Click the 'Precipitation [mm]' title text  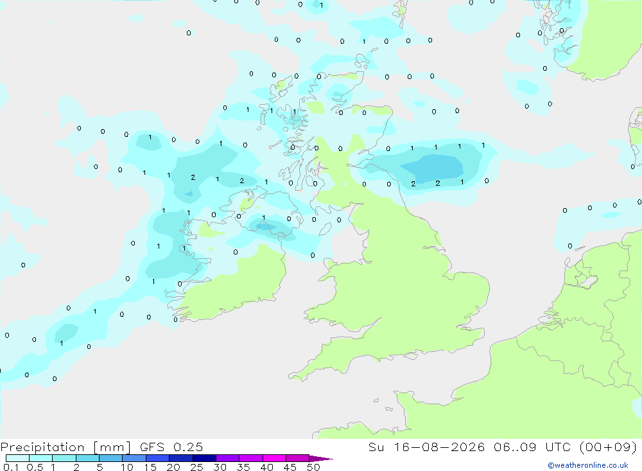pos(66,447)
